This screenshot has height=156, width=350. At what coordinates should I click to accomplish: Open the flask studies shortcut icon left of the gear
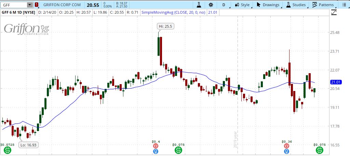tap(199, 5)
